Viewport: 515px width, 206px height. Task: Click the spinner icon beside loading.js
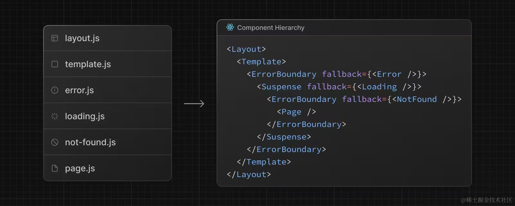click(x=55, y=116)
